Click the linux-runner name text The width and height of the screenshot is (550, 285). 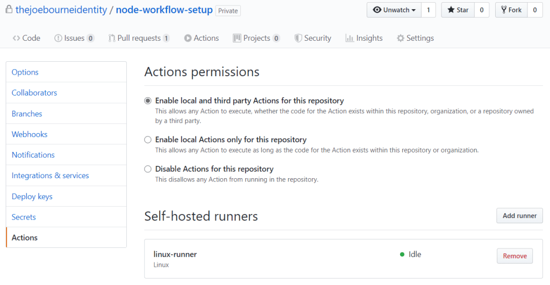tap(175, 254)
